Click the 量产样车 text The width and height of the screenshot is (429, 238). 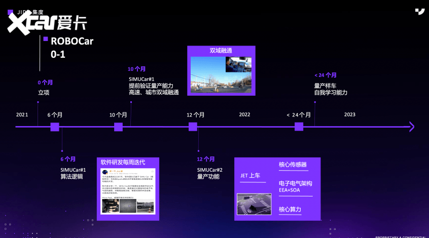pyautogui.click(x=325, y=86)
